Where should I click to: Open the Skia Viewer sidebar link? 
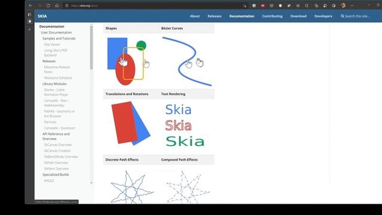pos(52,44)
